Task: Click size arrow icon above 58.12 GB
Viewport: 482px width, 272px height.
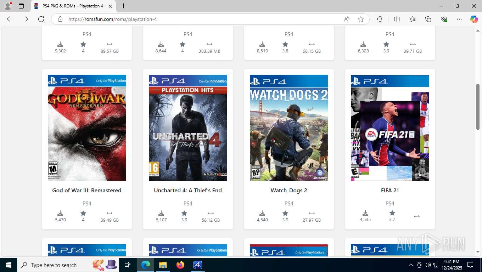Action: pos(211,213)
